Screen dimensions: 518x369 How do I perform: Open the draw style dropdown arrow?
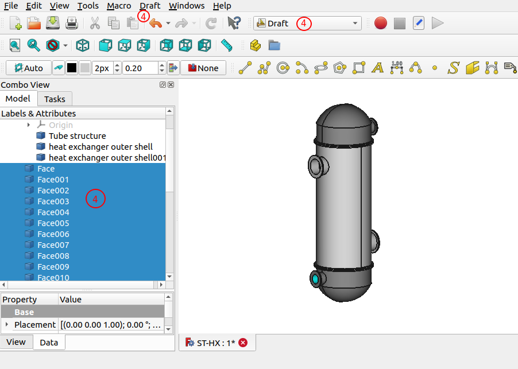[64, 44]
